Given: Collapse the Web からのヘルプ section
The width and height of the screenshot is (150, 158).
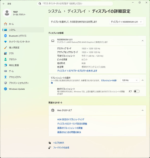Looking at the screenshot, I should click(143, 110).
